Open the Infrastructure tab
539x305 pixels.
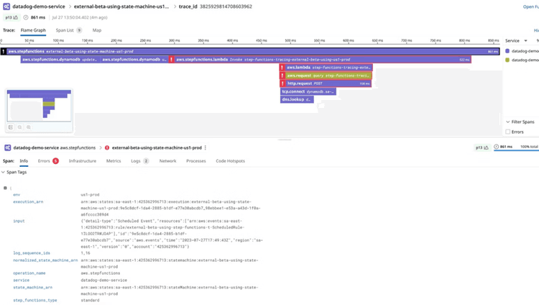point(83,160)
